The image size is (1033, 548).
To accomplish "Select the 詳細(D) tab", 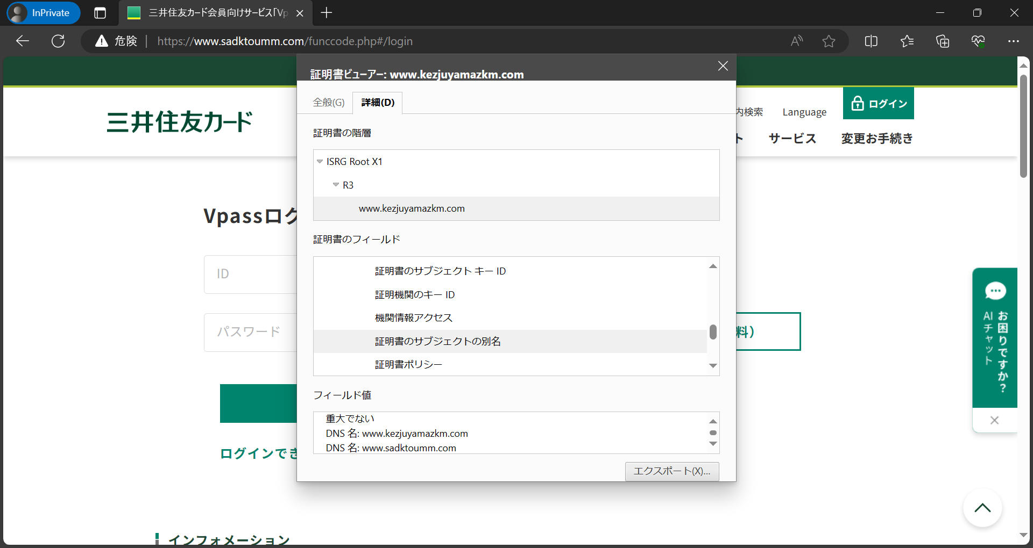I will click(378, 102).
